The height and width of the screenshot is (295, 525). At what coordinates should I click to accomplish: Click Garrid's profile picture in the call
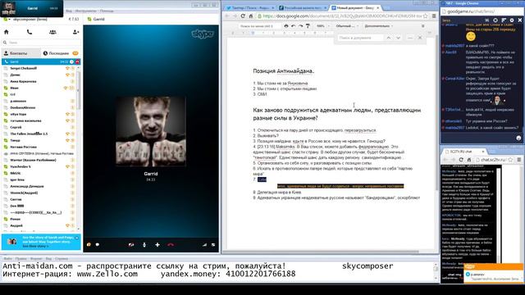point(151,131)
